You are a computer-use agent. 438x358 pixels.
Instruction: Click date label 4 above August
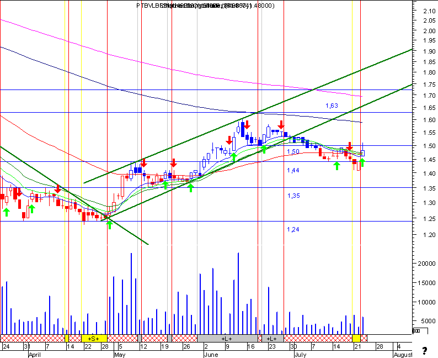click(x=399, y=346)
